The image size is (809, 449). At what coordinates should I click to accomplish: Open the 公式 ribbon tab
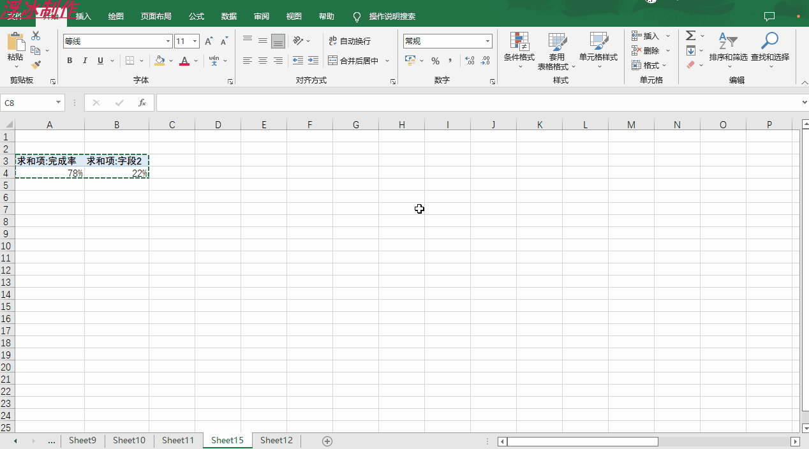tap(197, 17)
